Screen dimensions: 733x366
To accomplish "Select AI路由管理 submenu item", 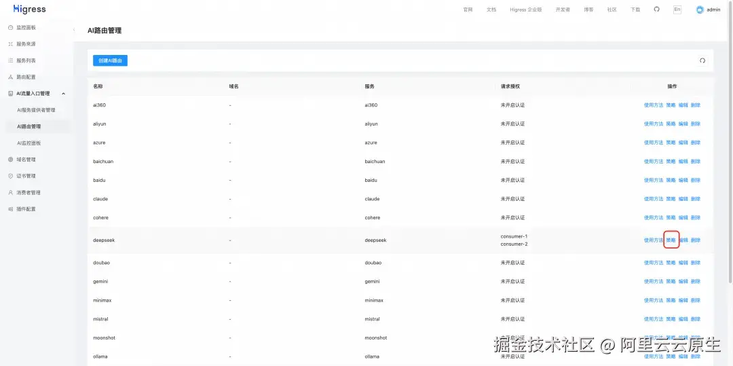I will coord(29,127).
